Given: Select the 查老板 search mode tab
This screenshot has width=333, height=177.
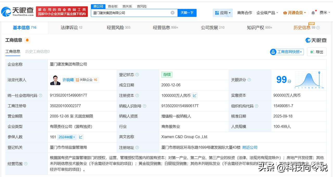Looking at the screenshot, I should coord(113,6).
